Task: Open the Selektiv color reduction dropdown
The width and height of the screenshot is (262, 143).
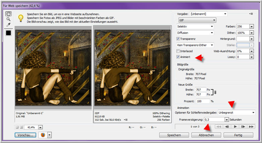Action: click(195, 27)
